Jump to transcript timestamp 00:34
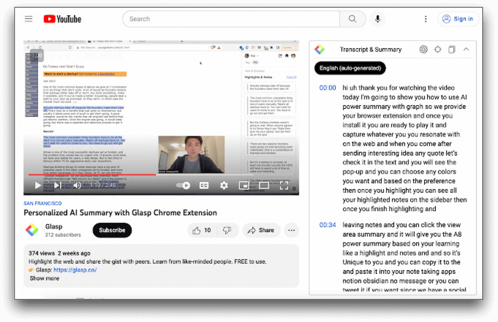Image resolution: width=498 pixels, height=322 pixels. 328,225
